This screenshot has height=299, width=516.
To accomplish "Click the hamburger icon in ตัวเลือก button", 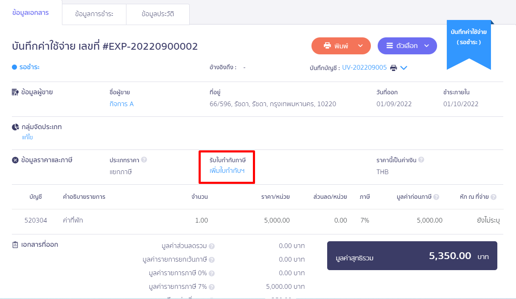I will click(x=390, y=46).
